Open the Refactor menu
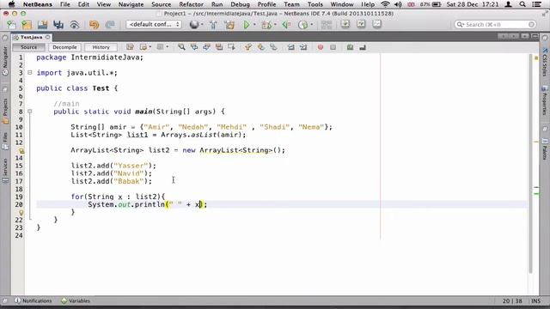 191,4
